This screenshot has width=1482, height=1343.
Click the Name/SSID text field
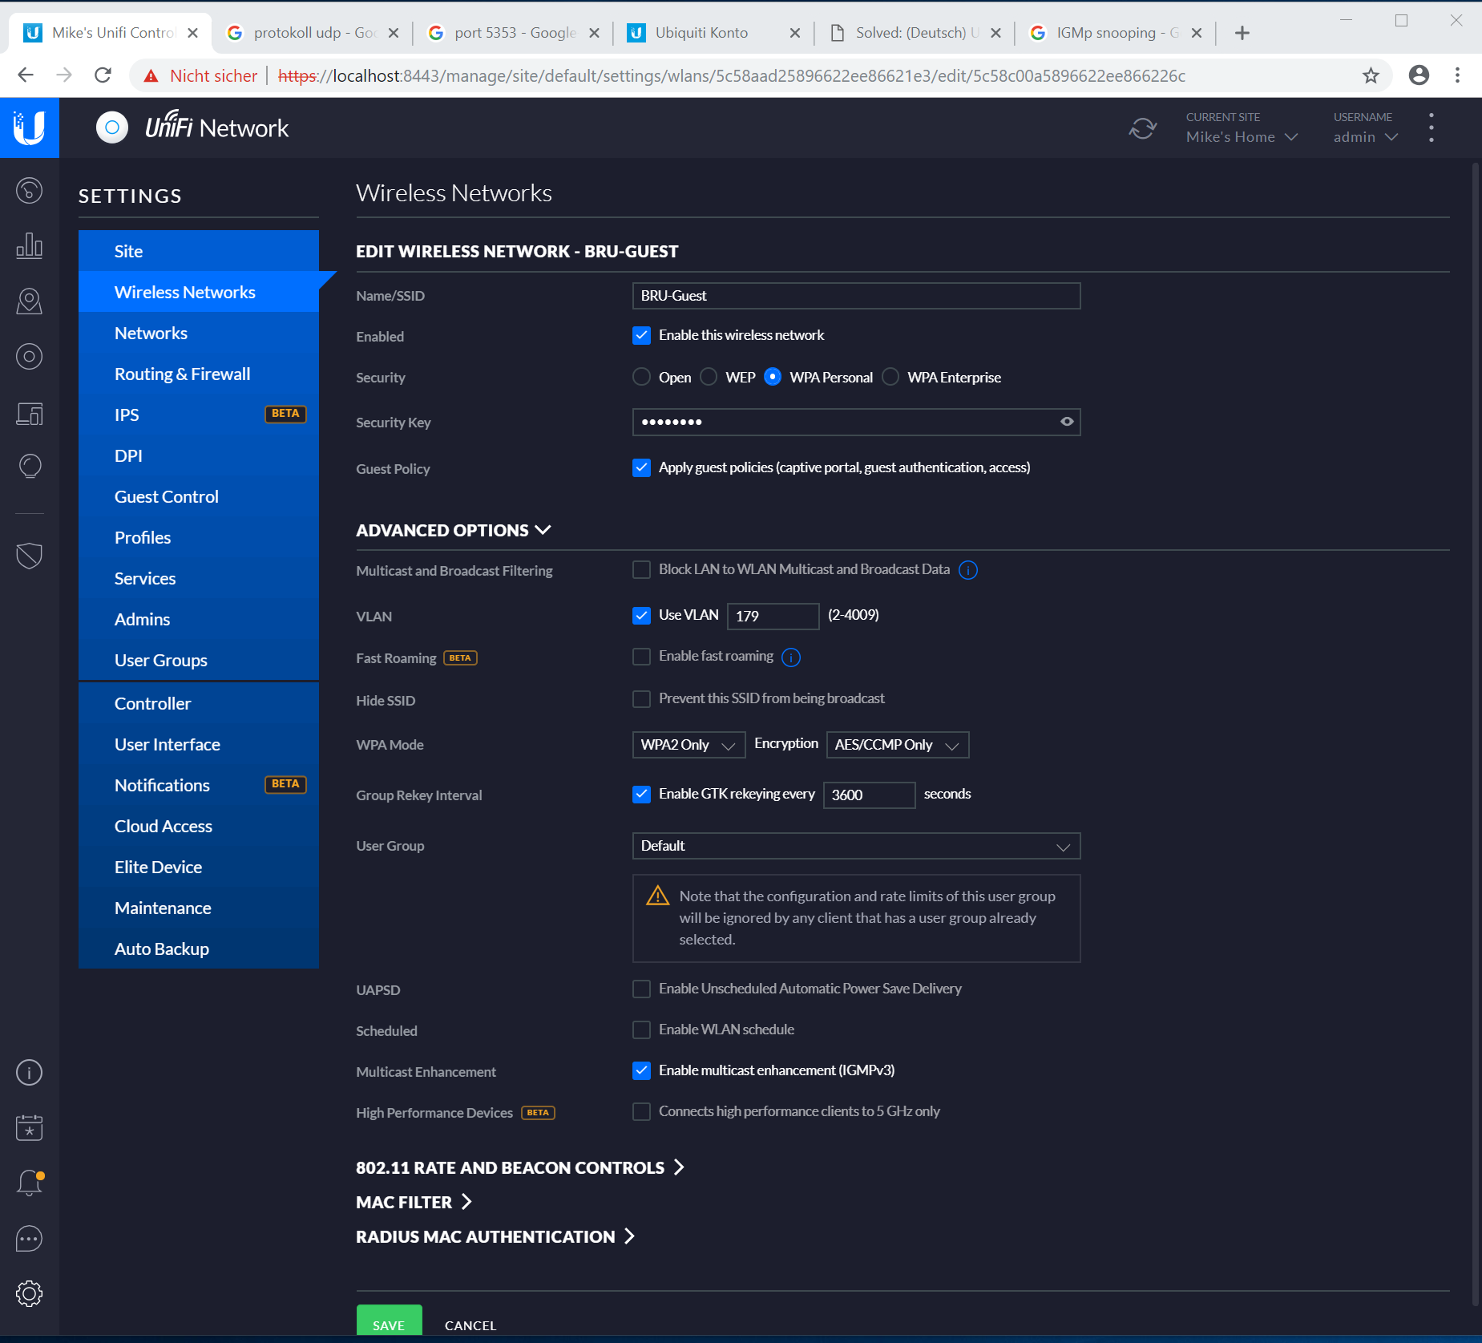[x=855, y=296]
